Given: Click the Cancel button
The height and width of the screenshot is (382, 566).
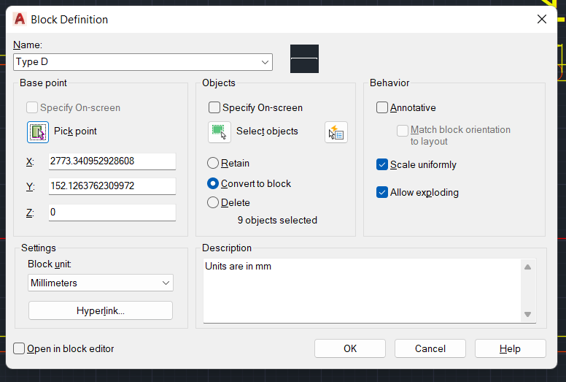Looking at the screenshot, I should [x=430, y=348].
